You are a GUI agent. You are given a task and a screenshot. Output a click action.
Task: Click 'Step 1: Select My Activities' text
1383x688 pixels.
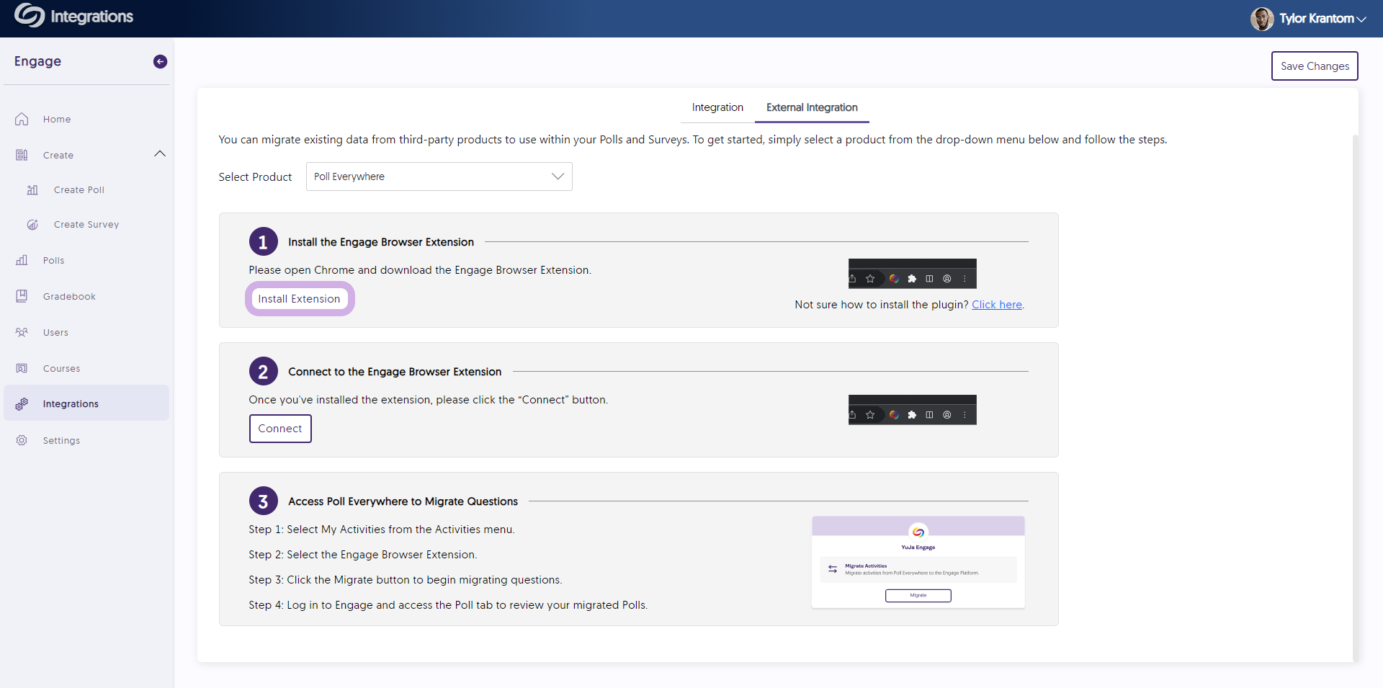tap(381, 530)
